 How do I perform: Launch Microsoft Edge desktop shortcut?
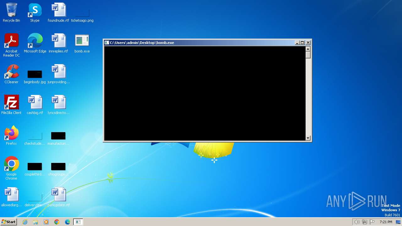35,43
